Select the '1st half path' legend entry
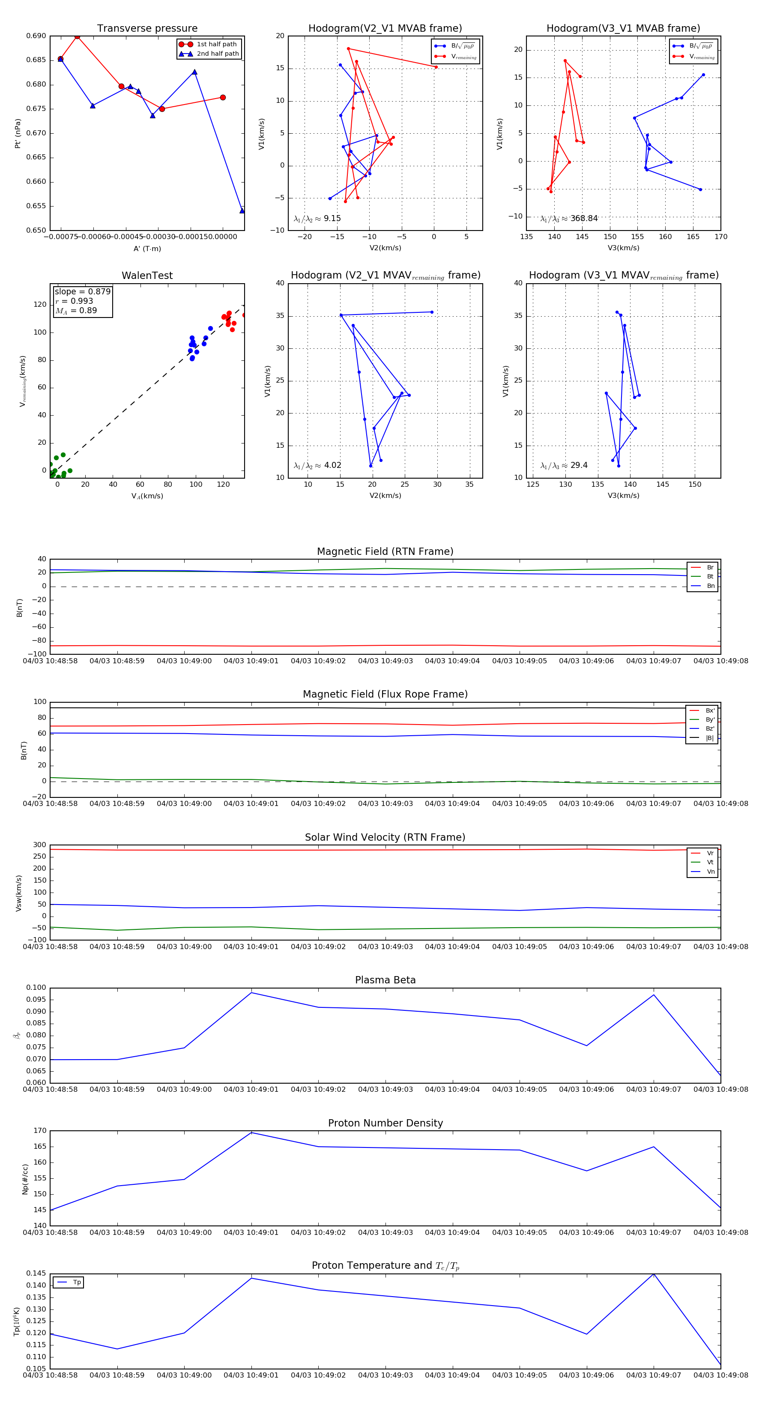 point(209,45)
